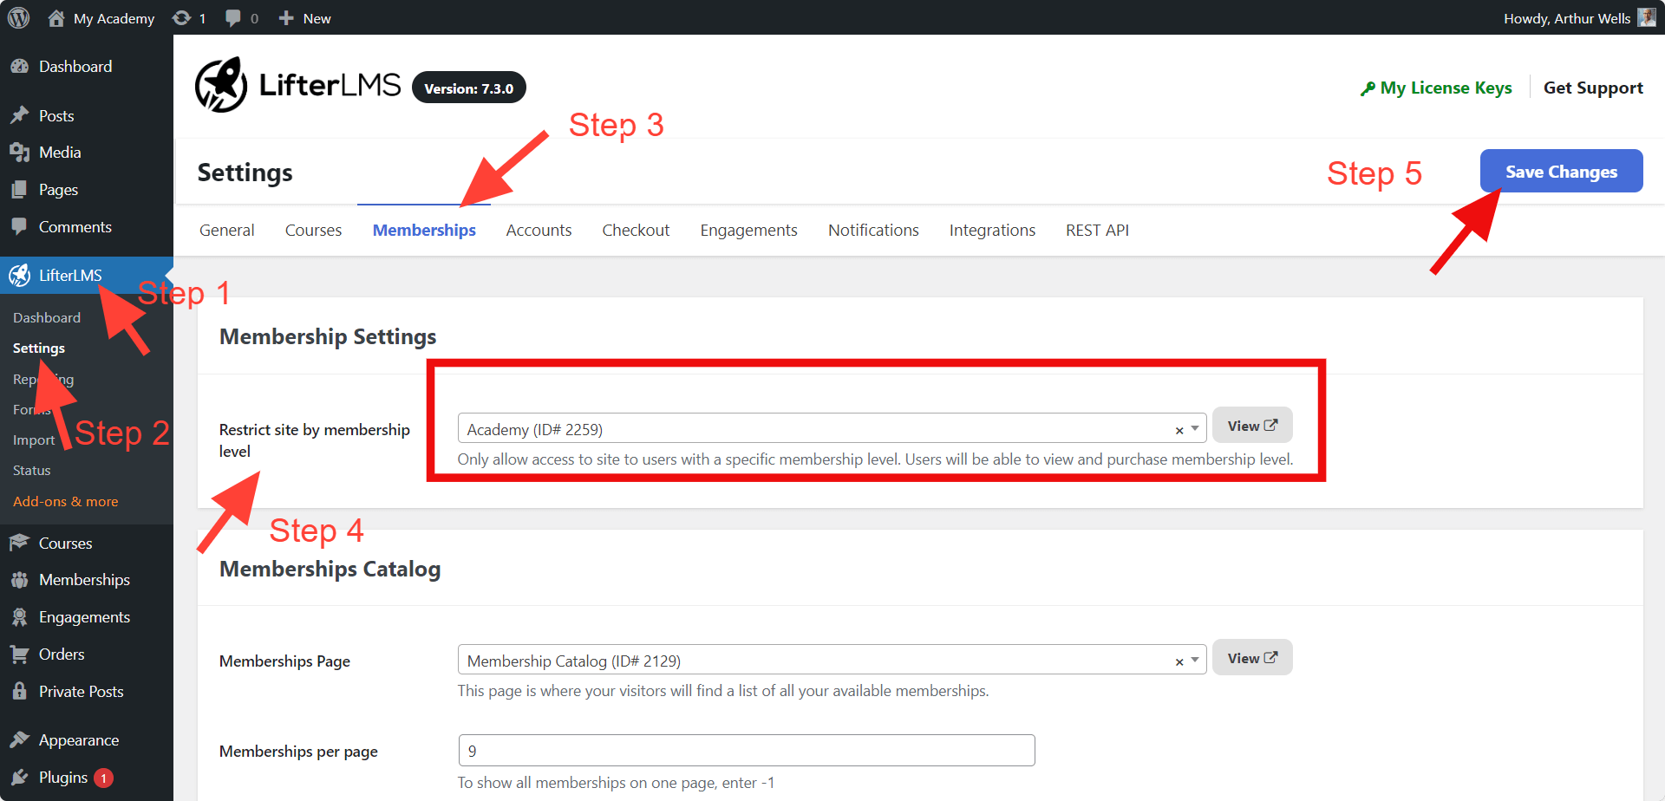The width and height of the screenshot is (1665, 801).
Task: Open Add-ons & more submenu link
Action: pos(66,502)
